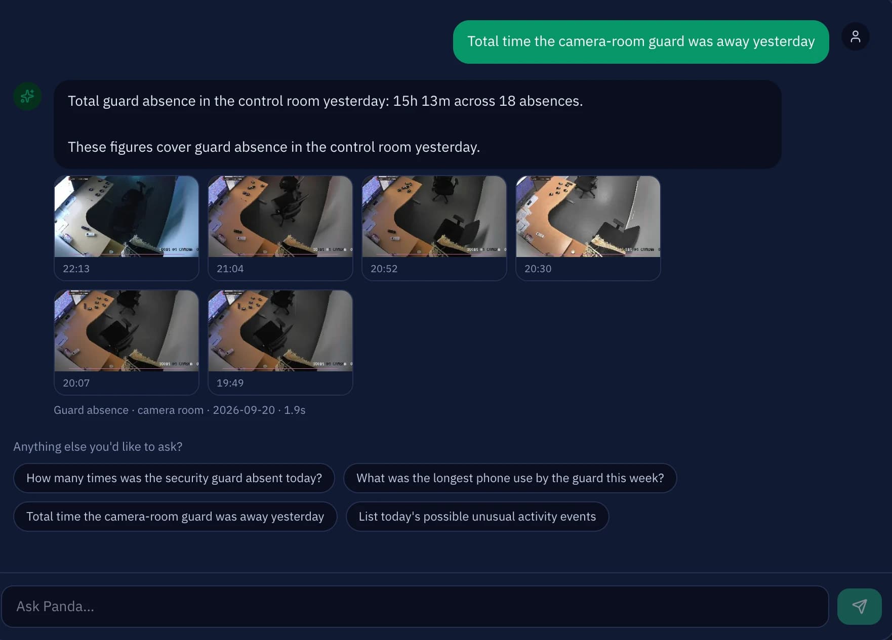This screenshot has height=640, width=892.
Task: Open the 20:07 camera snapshot
Action: click(127, 343)
